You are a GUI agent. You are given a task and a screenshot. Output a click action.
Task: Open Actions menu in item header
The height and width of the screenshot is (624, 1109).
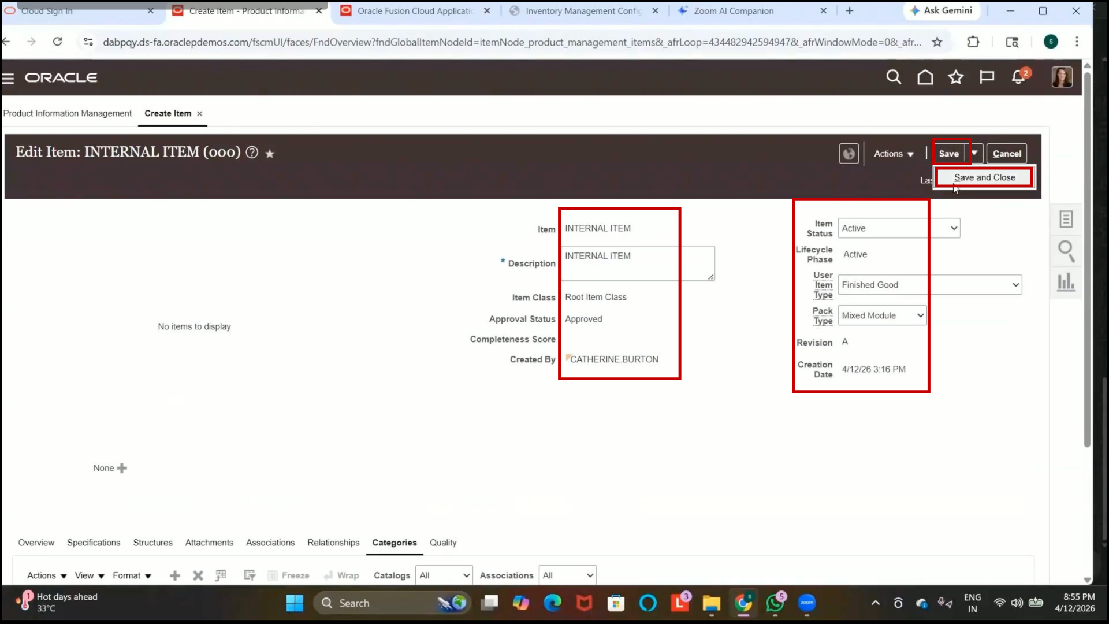894,154
